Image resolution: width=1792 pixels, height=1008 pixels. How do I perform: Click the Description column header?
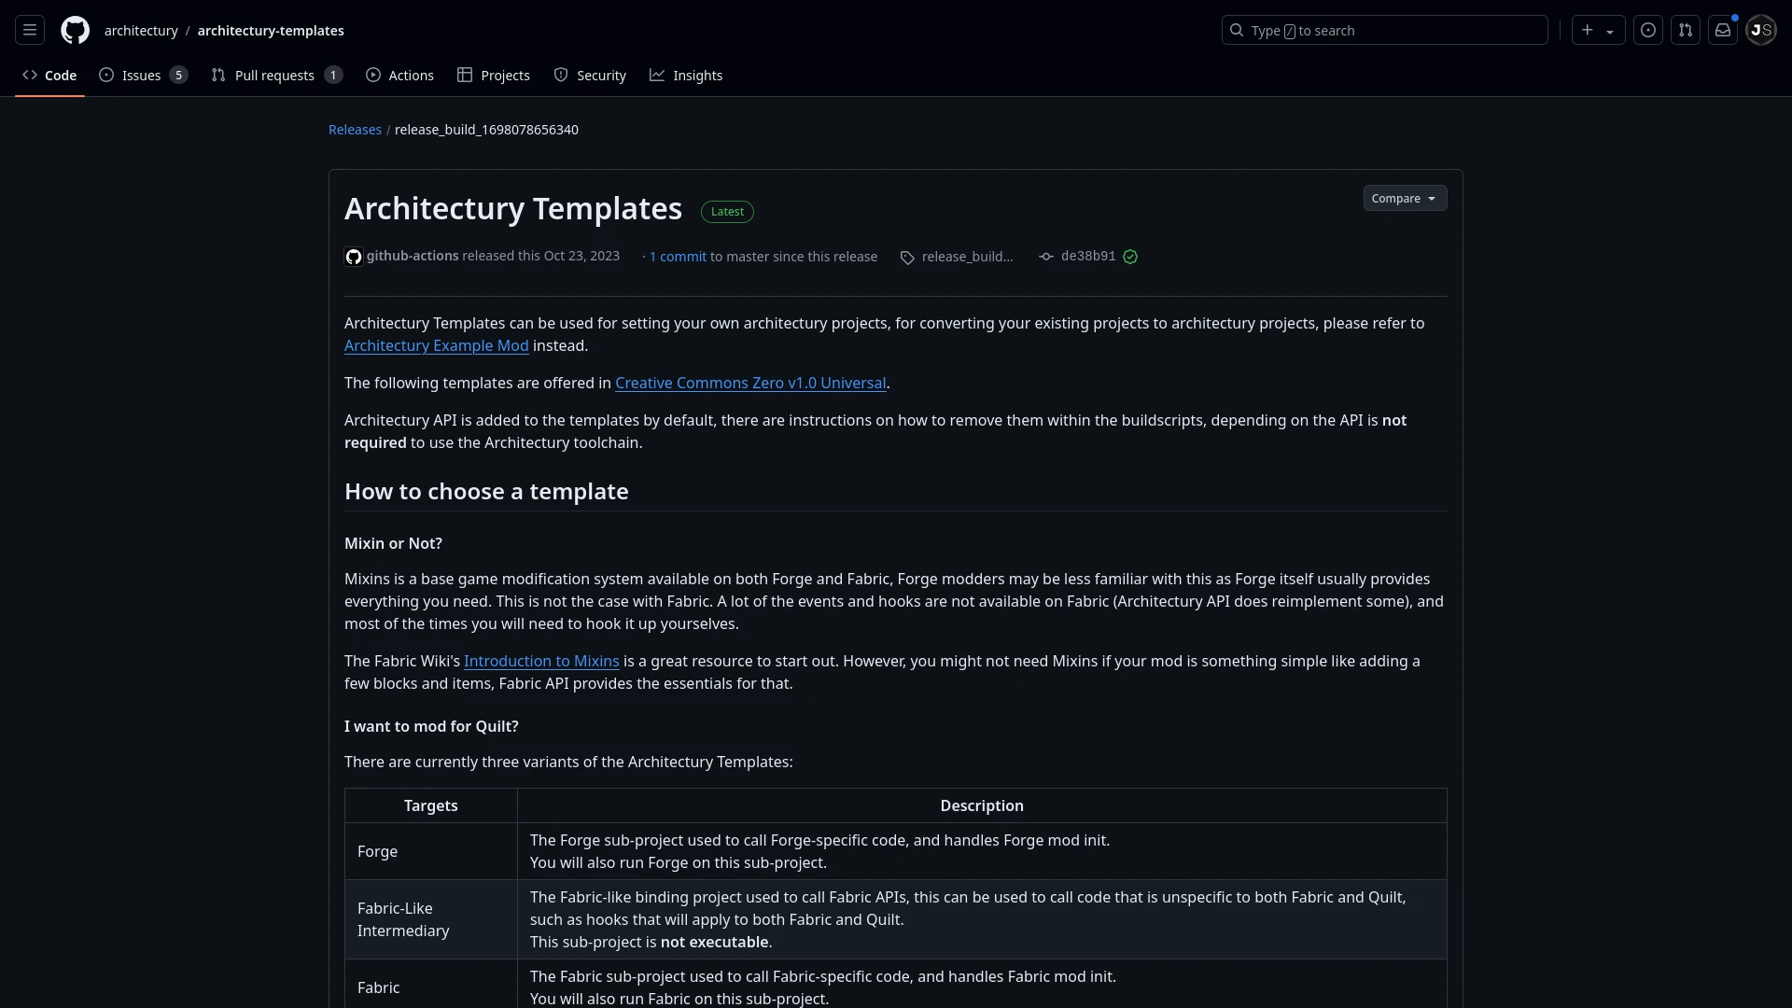pyautogui.click(x=982, y=805)
